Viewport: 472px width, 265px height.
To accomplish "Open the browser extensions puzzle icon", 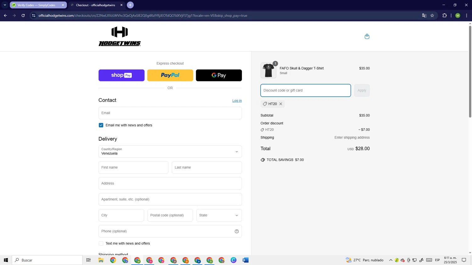I will point(445,15).
